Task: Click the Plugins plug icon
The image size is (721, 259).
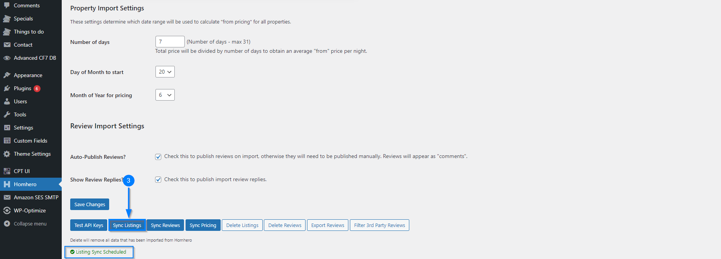Action: [x=7, y=88]
